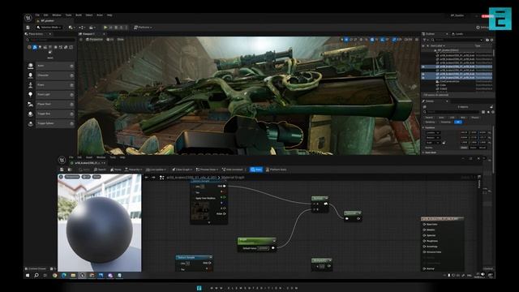Click the Location X value field
The height and width of the screenshot is (292, 519).
[x=464, y=133]
